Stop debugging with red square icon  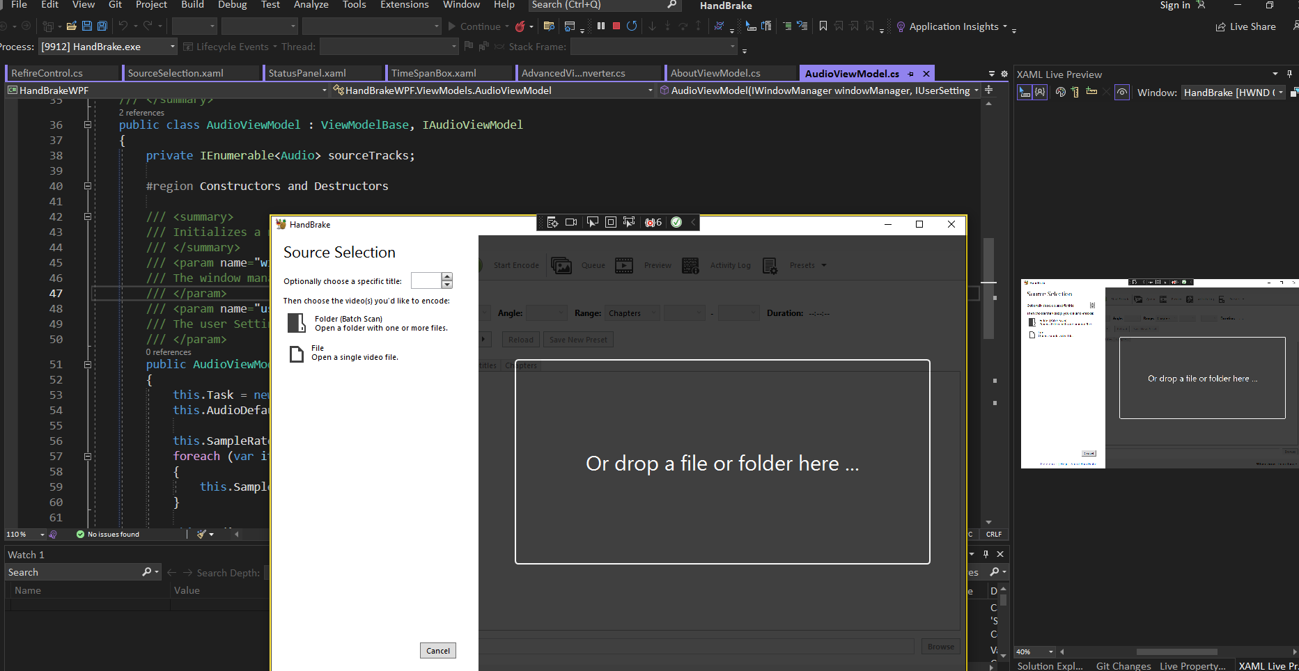click(616, 26)
